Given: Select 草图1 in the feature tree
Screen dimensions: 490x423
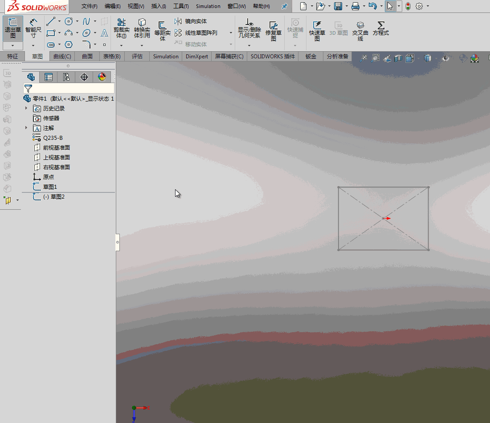Looking at the screenshot, I should click(45, 187).
